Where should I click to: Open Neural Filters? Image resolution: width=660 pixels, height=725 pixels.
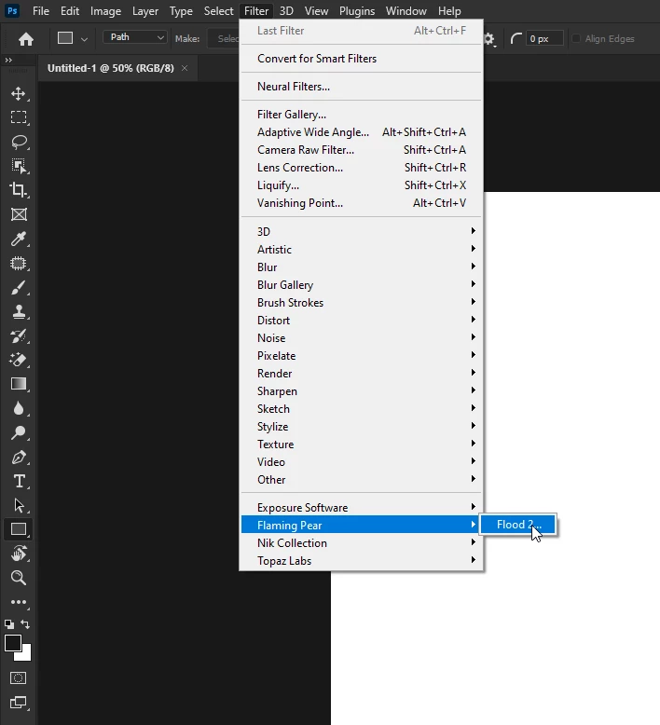tap(361, 87)
